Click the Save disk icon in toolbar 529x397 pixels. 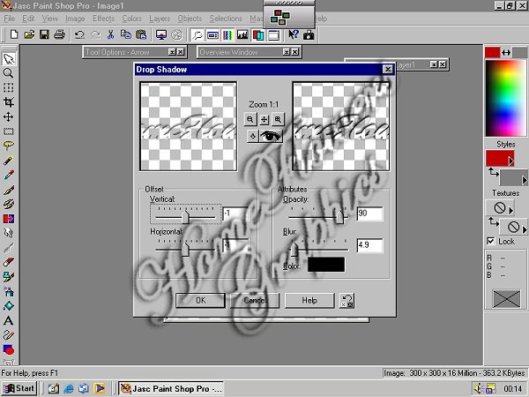point(44,35)
